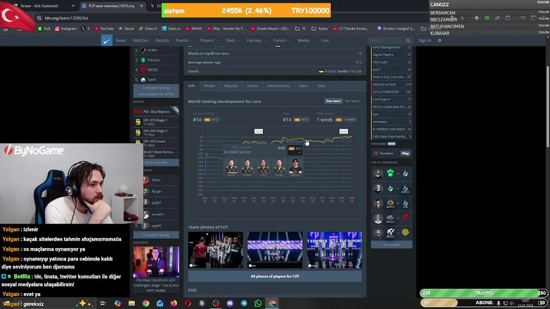Open Telegram from the taskbar

point(244,303)
